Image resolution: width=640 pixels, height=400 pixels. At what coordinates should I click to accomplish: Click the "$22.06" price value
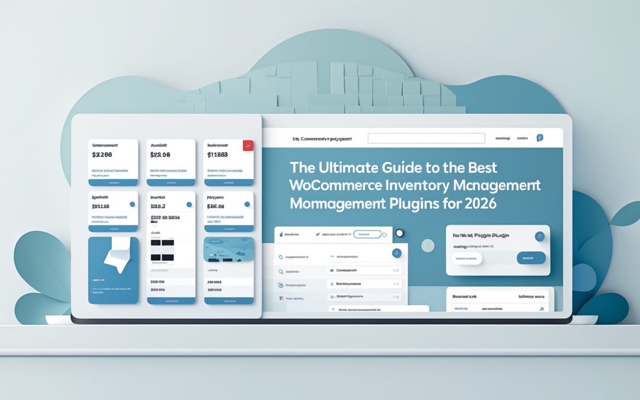tap(160, 155)
